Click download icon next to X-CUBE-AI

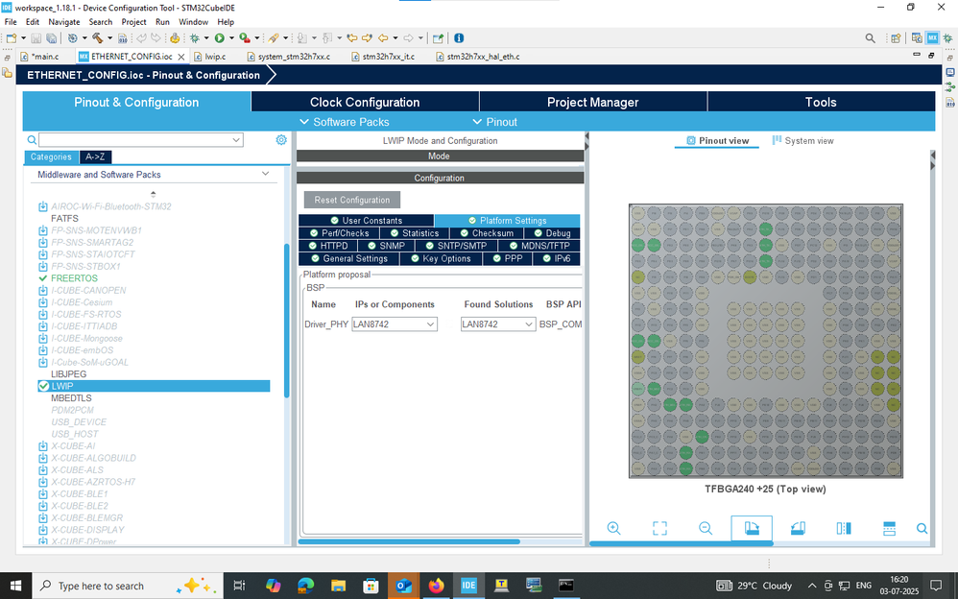[43, 446]
